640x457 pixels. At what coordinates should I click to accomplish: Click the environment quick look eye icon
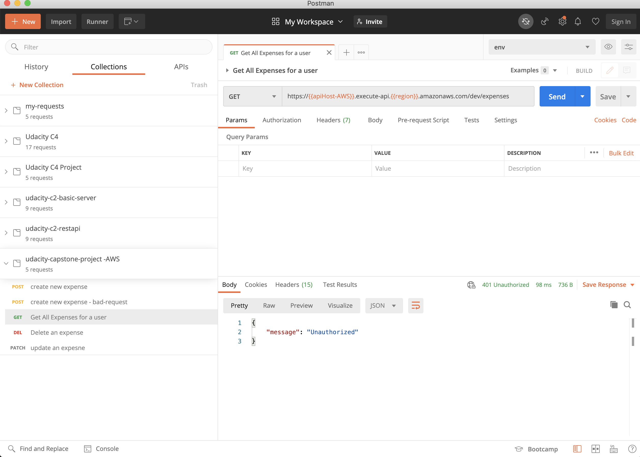(x=608, y=47)
